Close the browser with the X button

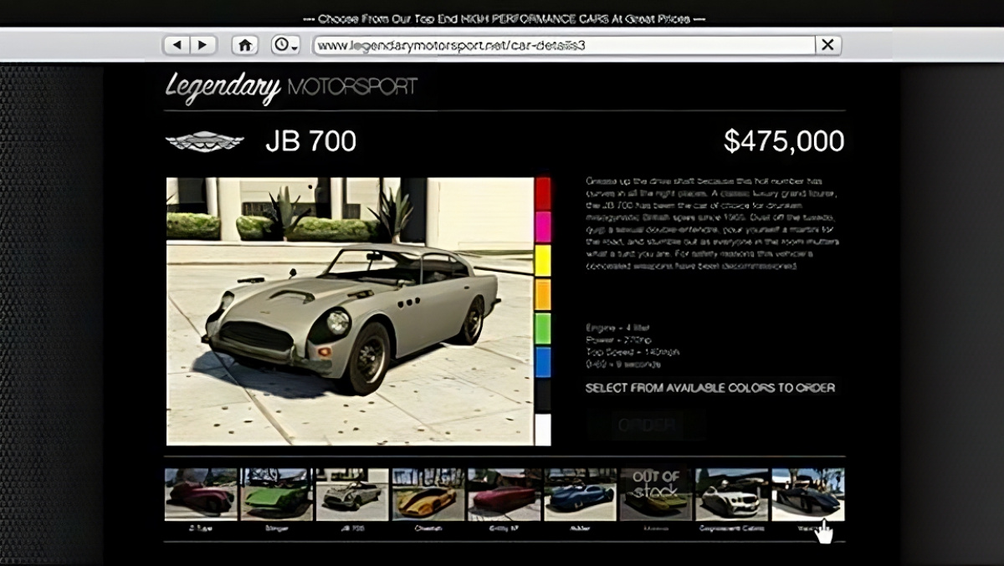(x=827, y=45)
